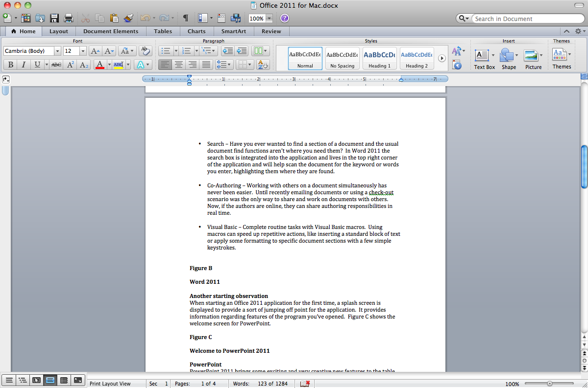
Task: Set Align Text Left
Action: 165,65
